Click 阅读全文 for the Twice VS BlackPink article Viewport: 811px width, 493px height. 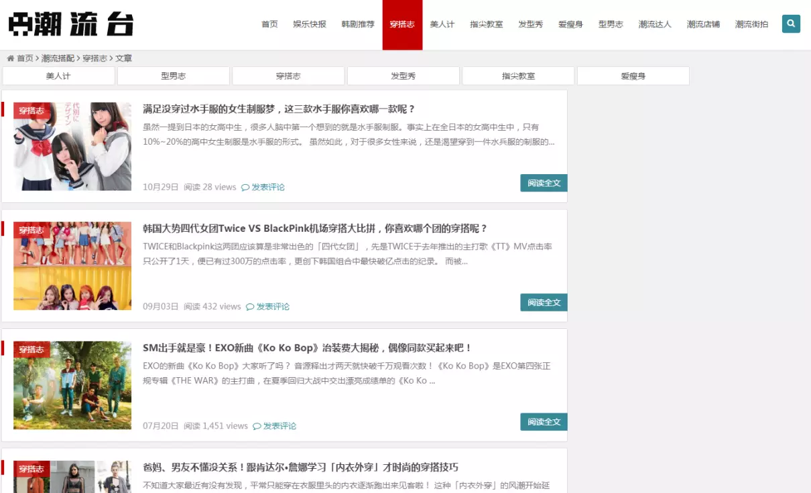pos(544,302)
